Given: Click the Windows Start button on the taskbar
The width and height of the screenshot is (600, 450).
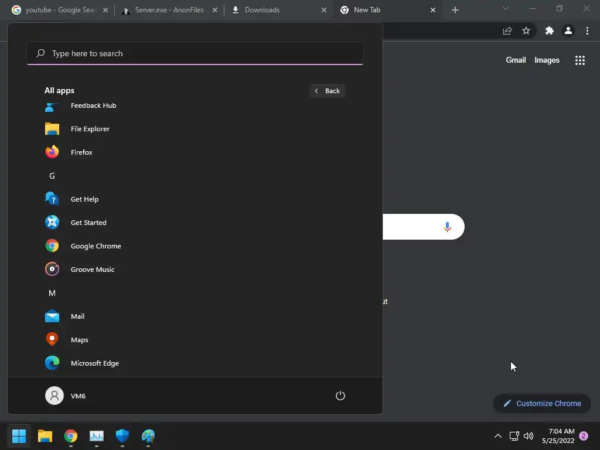Looking at the screenshot, I should click(x=19, y=436).
